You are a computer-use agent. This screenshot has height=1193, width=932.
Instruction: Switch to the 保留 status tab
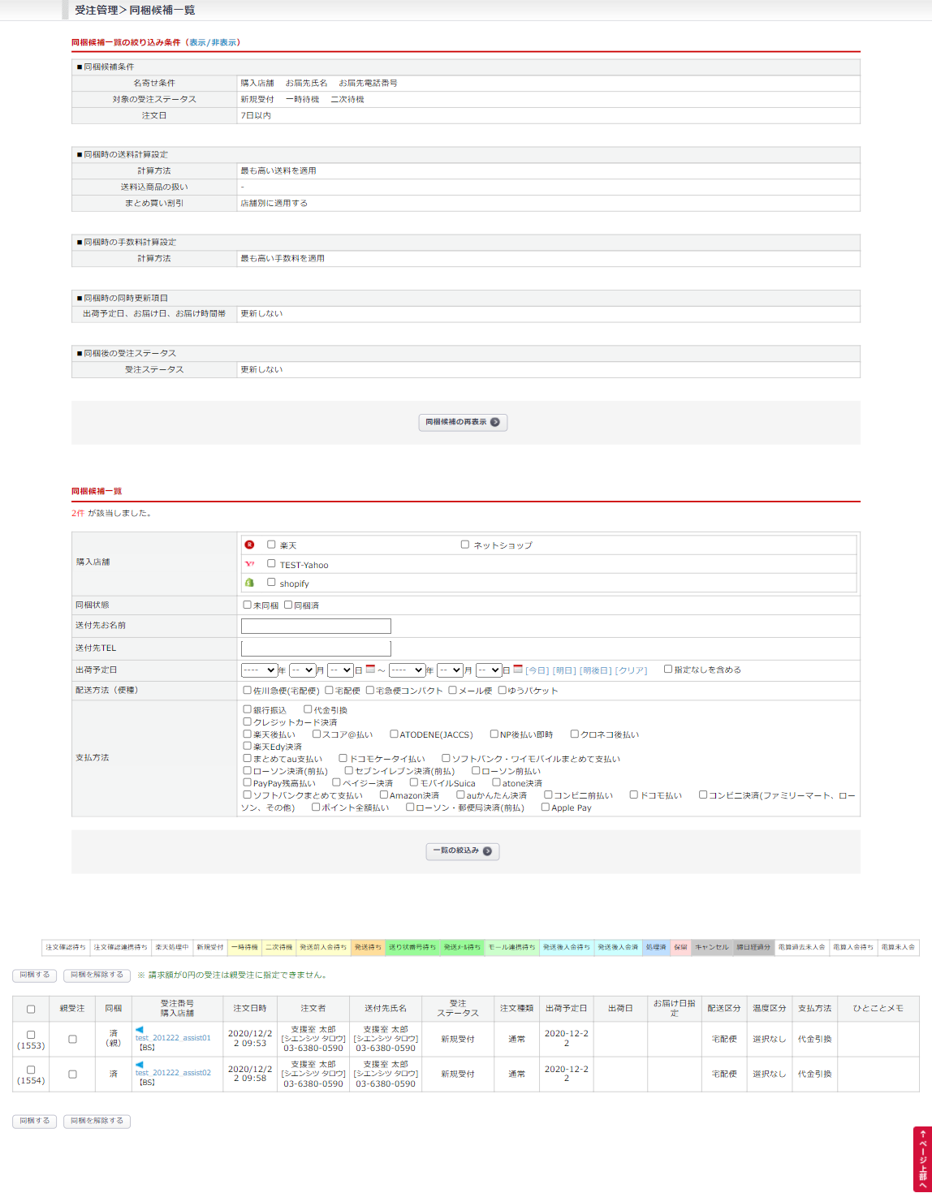(680, 947)
